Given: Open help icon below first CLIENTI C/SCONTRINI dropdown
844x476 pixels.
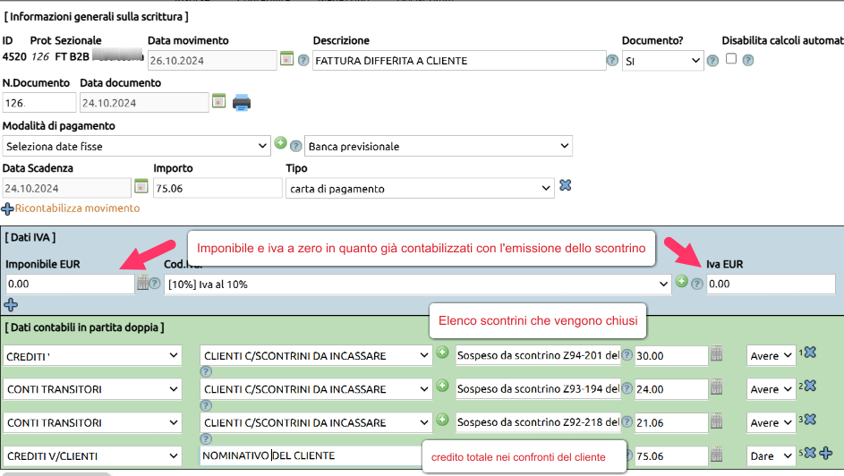Looking at the screenshot, I should click(206, 371).
